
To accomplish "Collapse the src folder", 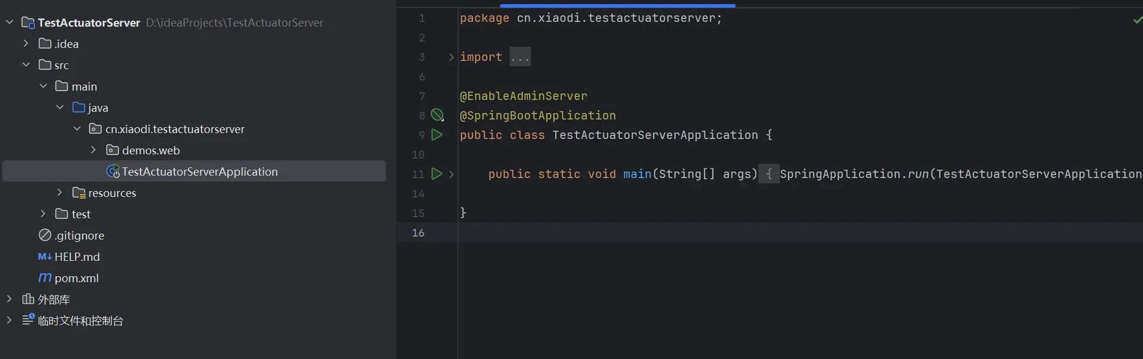I will click(26, 65).
